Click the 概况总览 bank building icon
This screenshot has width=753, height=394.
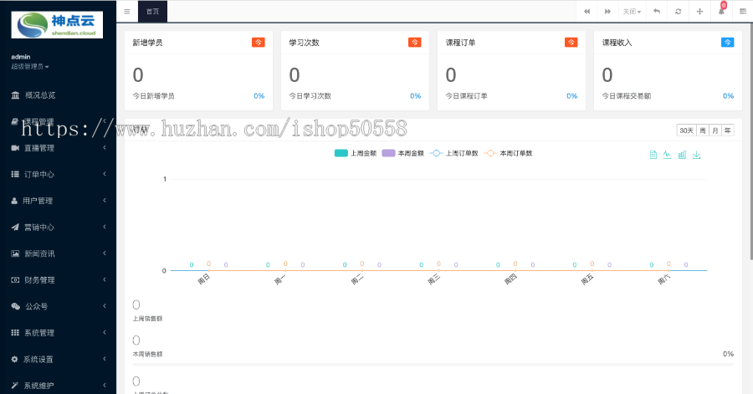(15, 95)
